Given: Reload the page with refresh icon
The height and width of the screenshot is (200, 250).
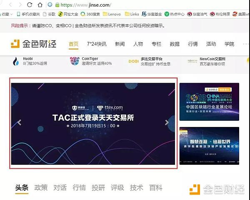Looking at the screenshot, I should 30,5.
